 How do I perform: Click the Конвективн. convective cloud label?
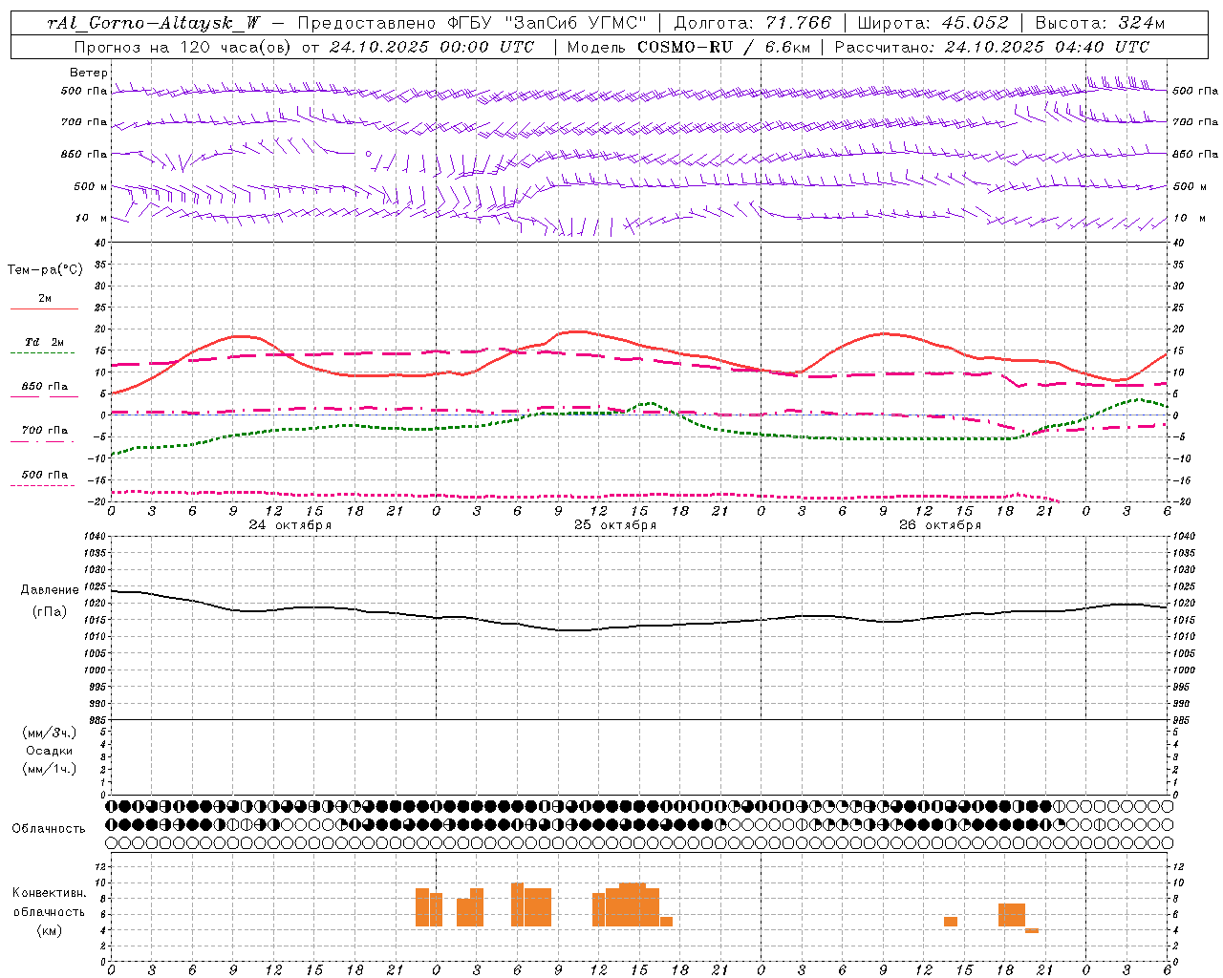tap(50, 893)
